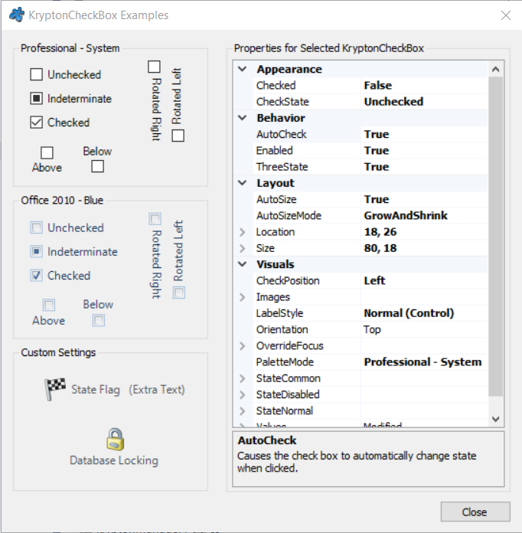This screenshot has height=533, width=522.
Task: Toggle the Professional System Unchecked checkbox
Action: coord(37,74)
